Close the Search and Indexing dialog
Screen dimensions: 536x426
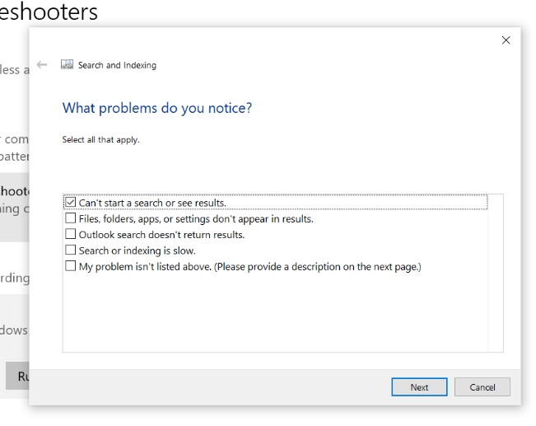coord(506,40)
